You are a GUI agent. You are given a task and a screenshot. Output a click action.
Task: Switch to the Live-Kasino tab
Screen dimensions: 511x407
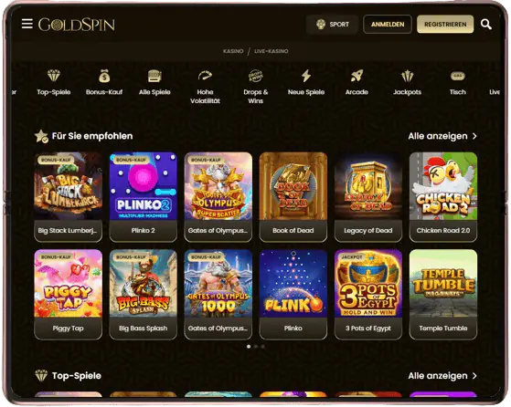[x=271, y=51]
